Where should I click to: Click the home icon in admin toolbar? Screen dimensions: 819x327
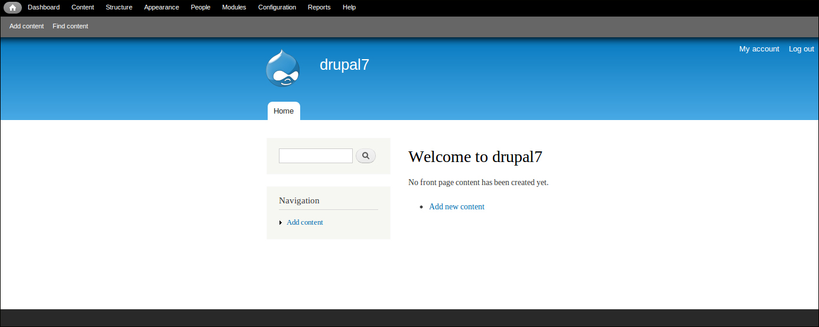12,8
